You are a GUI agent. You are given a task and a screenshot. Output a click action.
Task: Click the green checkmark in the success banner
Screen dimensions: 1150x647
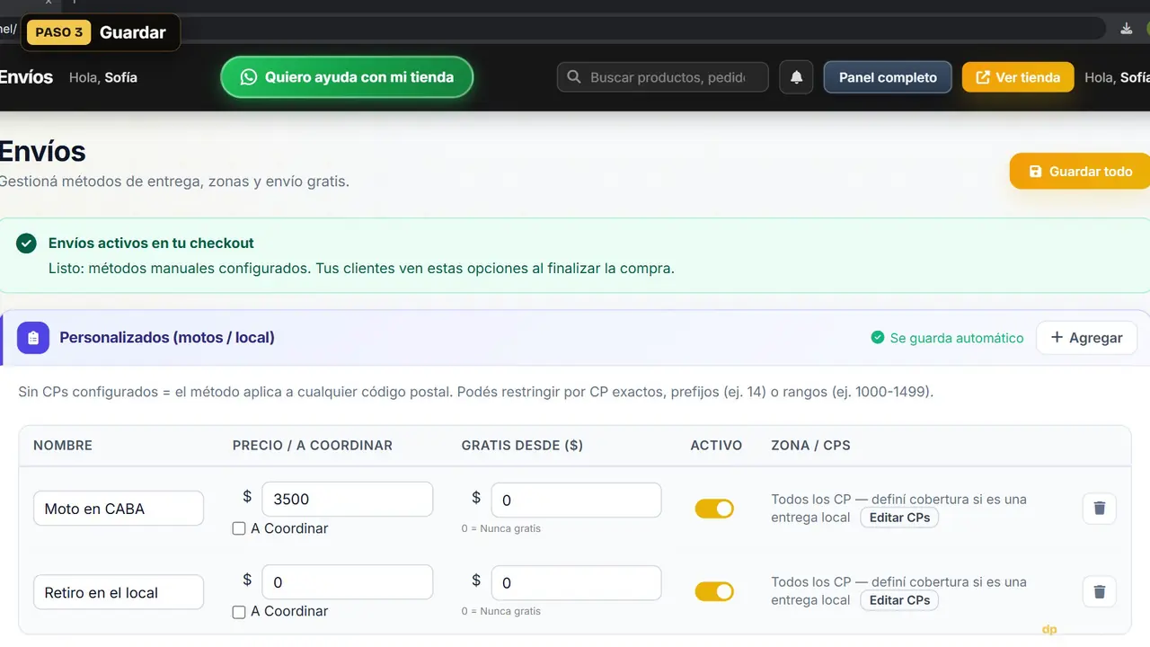click(x=27, y=244)
